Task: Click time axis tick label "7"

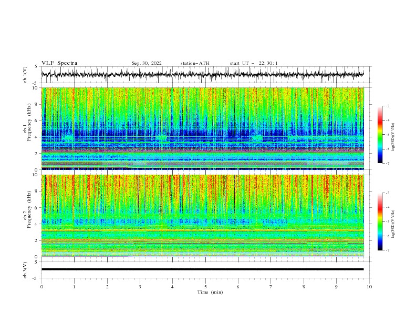Action: click(271, 287)
